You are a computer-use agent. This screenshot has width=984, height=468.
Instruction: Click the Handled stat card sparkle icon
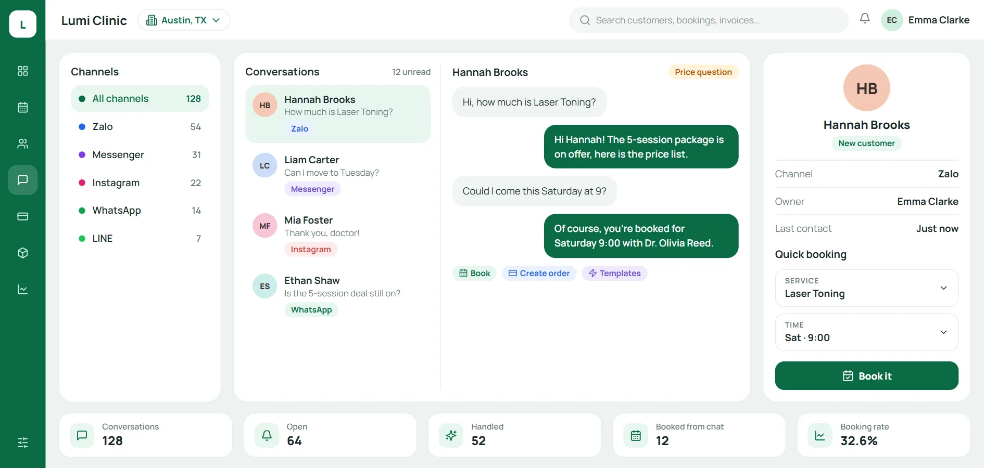coord(451,435)
